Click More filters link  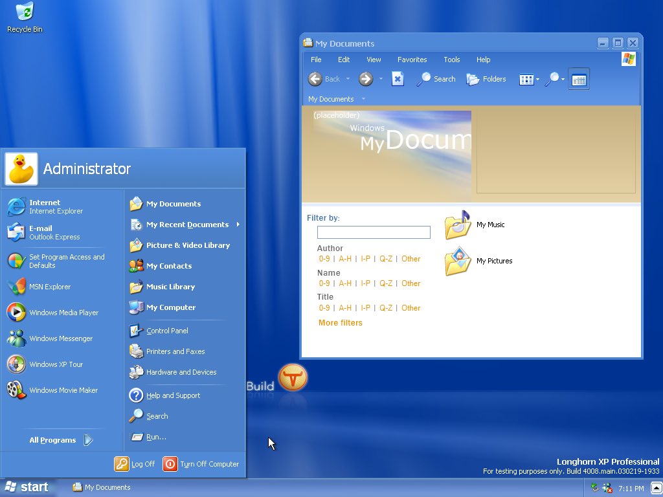341,322
